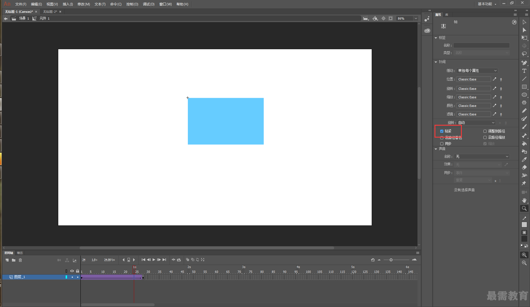The width and height of the screenshot is (530, 307).
Task: Click the 颜色 Classic Ease button
Action: (473, 106)
